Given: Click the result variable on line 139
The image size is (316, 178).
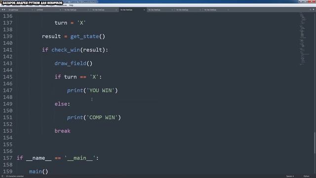Looking at the screenshot, I should tap(51, 36).
